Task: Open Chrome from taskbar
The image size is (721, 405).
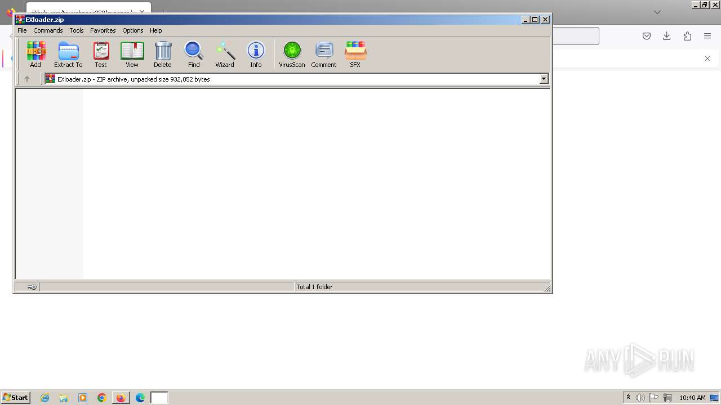Action: coord(102,398)
